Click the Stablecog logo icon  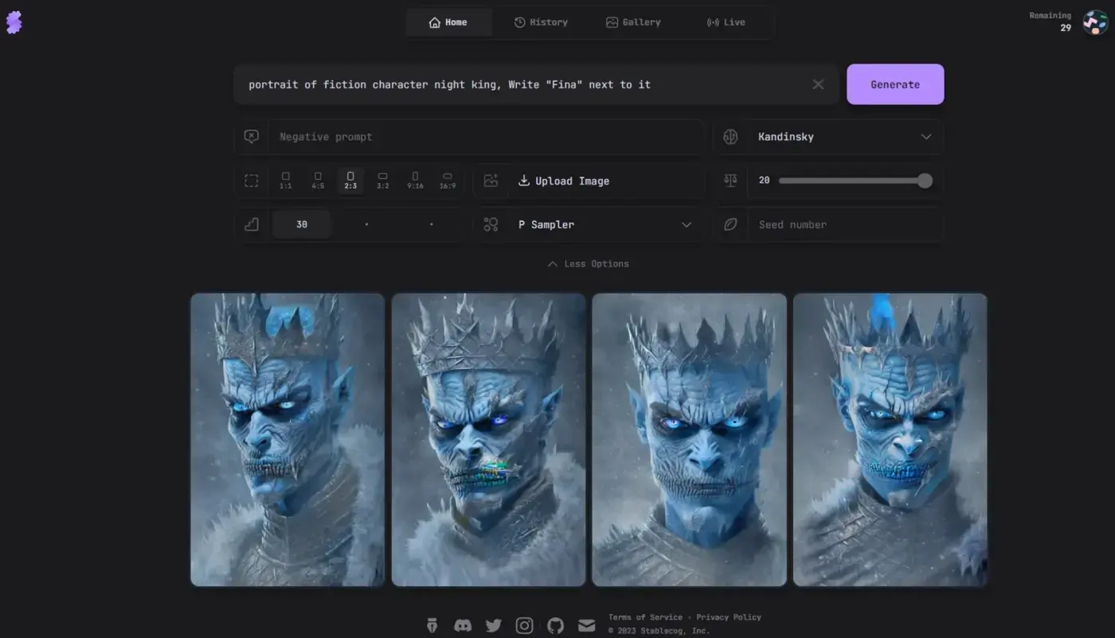pos(14,22)
